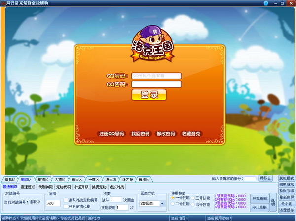The width and height of the screenshot is (296, 221).
Task: Select the 代刷神殿 sub-tab
Action: coord(46,187)
